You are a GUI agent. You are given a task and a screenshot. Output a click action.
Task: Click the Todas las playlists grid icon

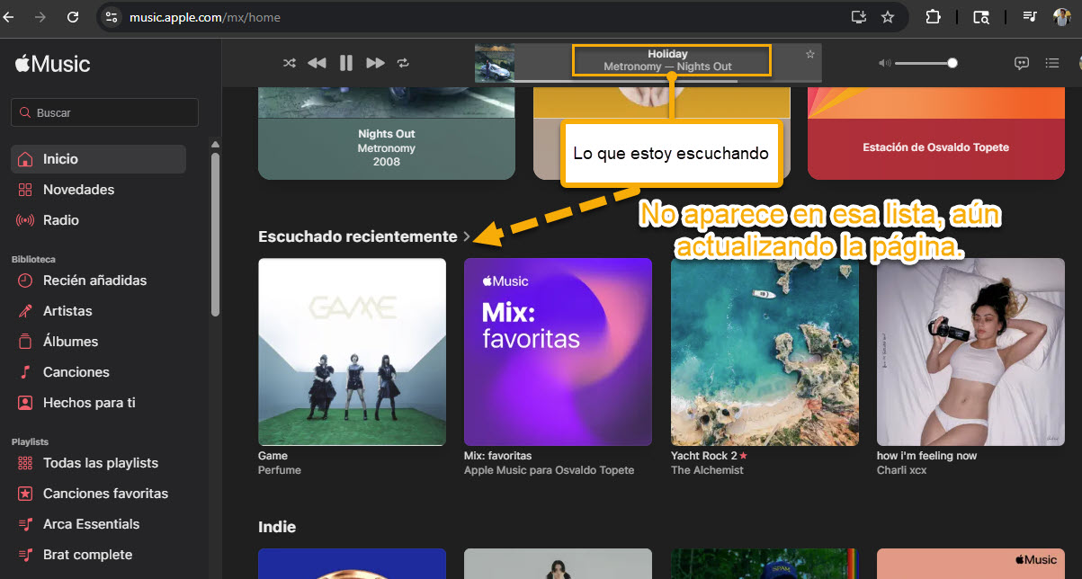25,463
